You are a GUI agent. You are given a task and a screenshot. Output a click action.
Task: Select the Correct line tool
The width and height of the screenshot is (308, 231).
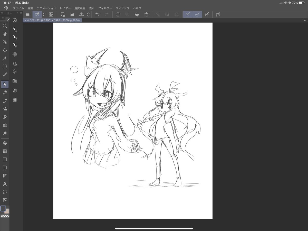point(5,200)
